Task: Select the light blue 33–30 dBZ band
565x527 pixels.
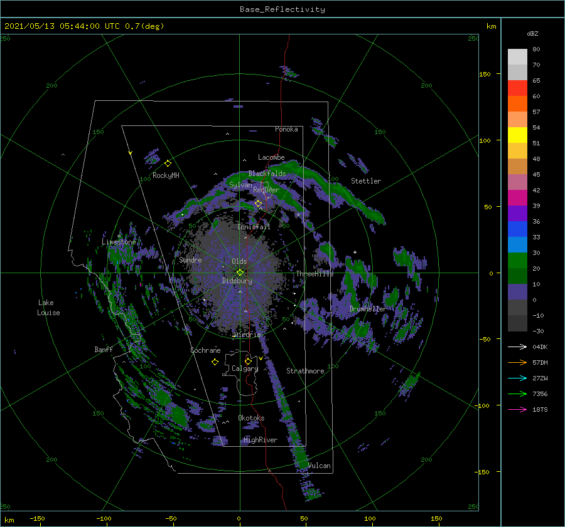Action: pyautogui.click(x=517, y=244)
